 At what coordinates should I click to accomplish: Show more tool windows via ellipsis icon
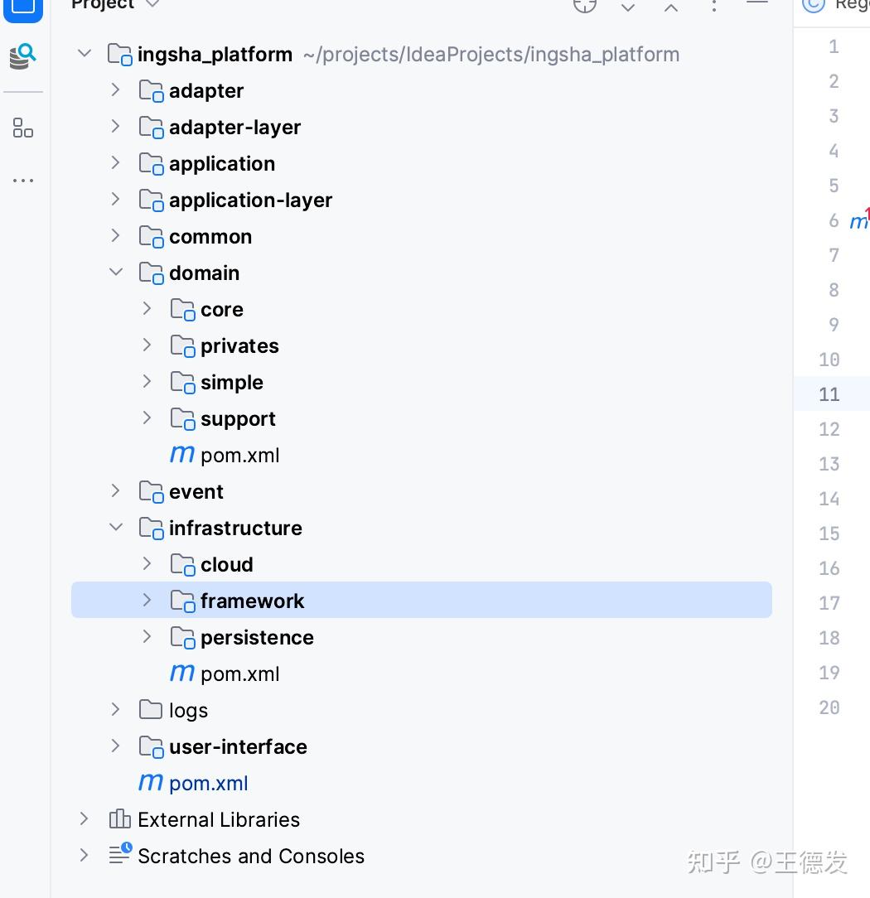[22, 181]
